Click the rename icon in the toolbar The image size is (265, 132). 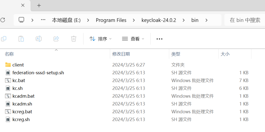39,39
